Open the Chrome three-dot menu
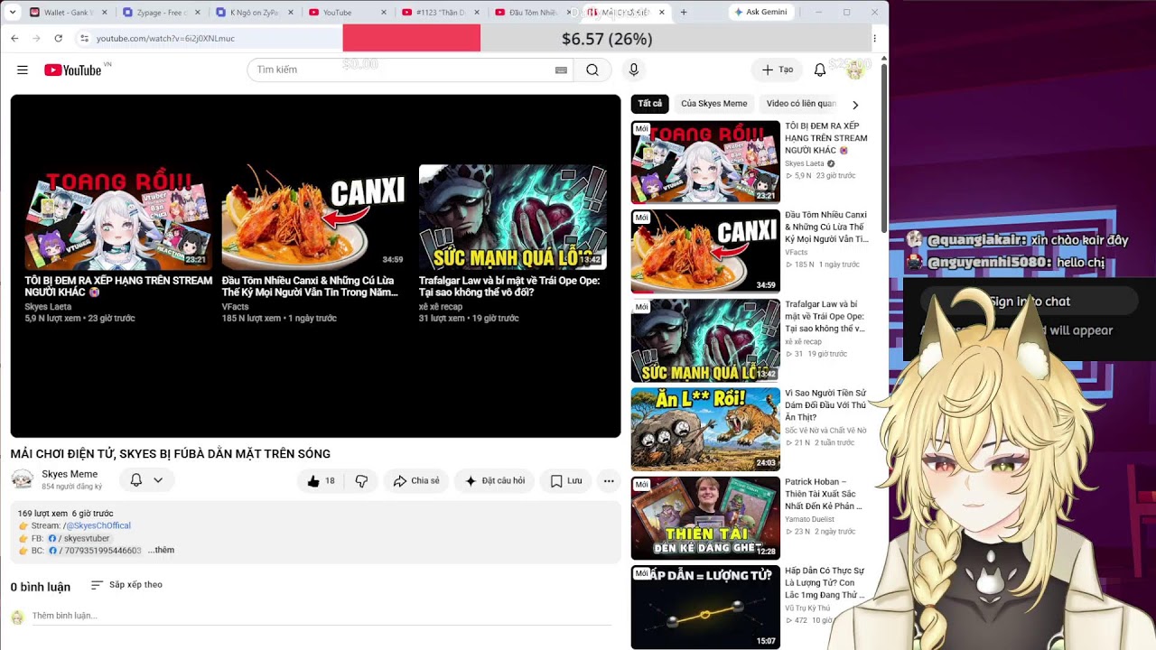1156x650 pixels. click(x=874, y=38)
